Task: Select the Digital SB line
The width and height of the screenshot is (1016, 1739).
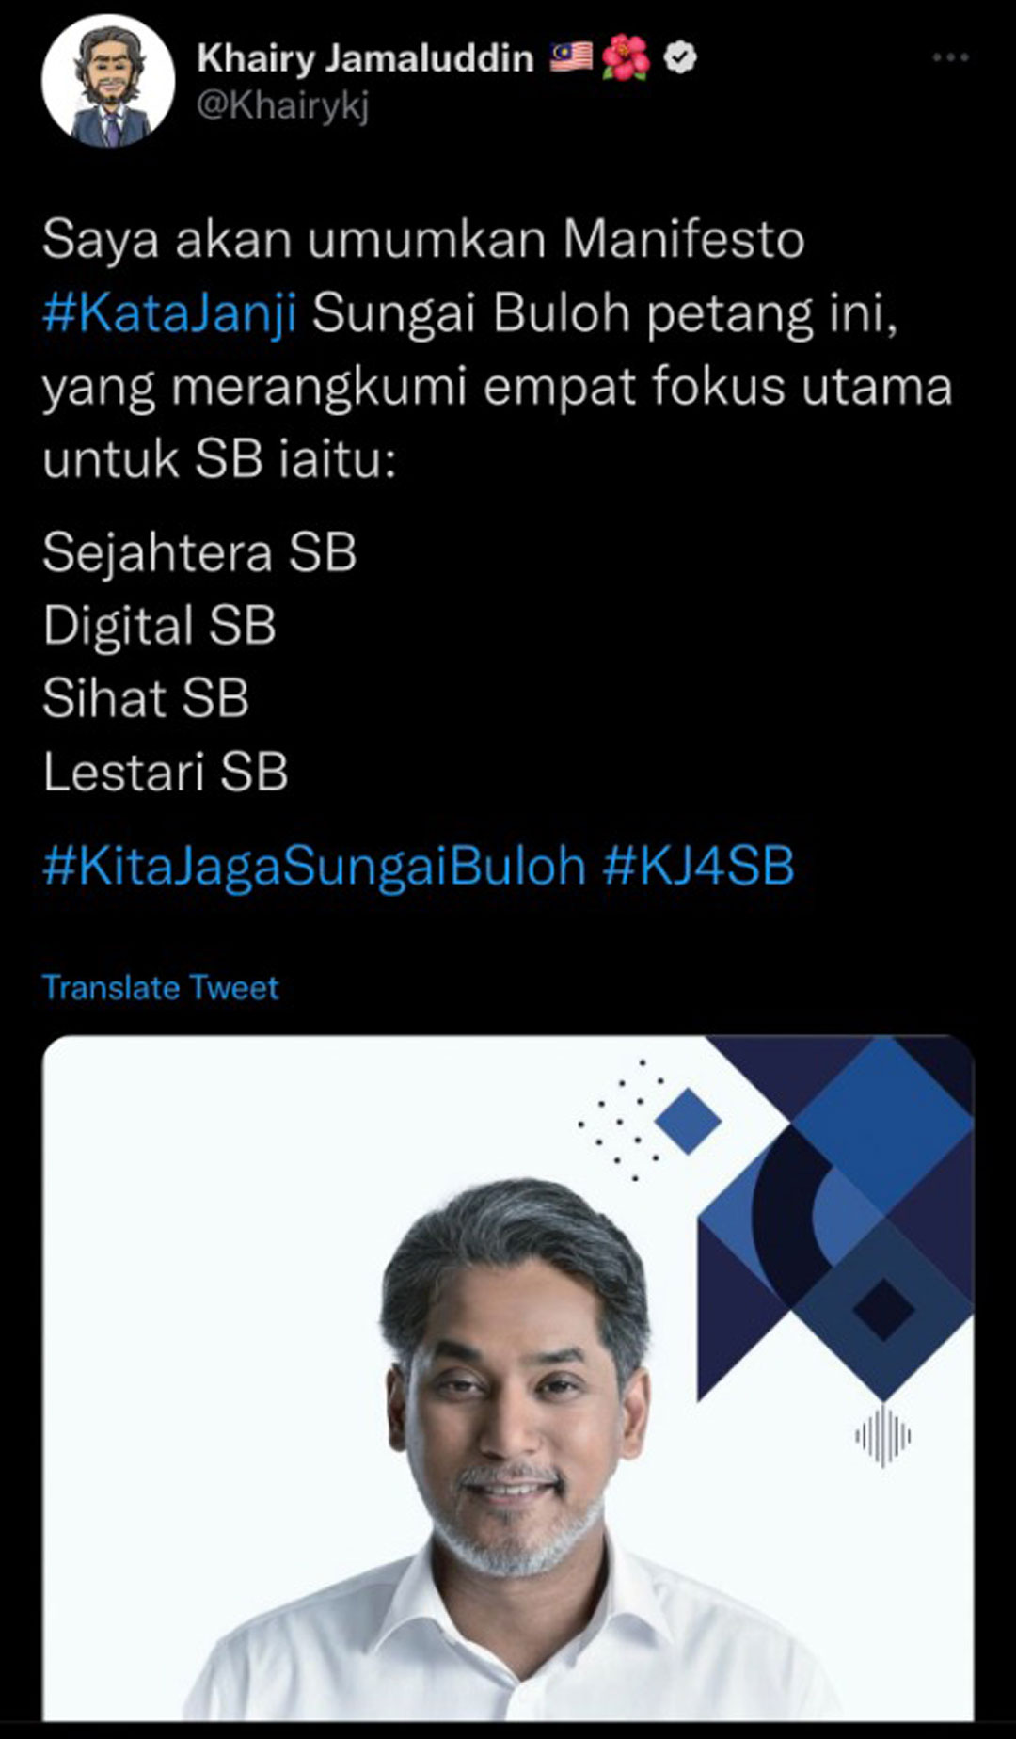Action: [160, 625]
